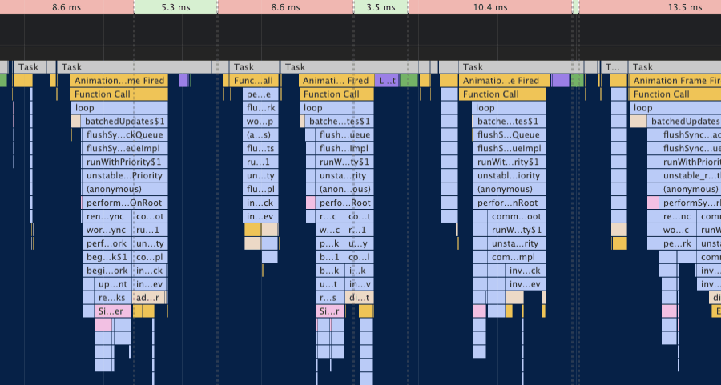
Task: Click the 'di...t' beige flame block
Action: pyautogui.click(x=360, y=298)
